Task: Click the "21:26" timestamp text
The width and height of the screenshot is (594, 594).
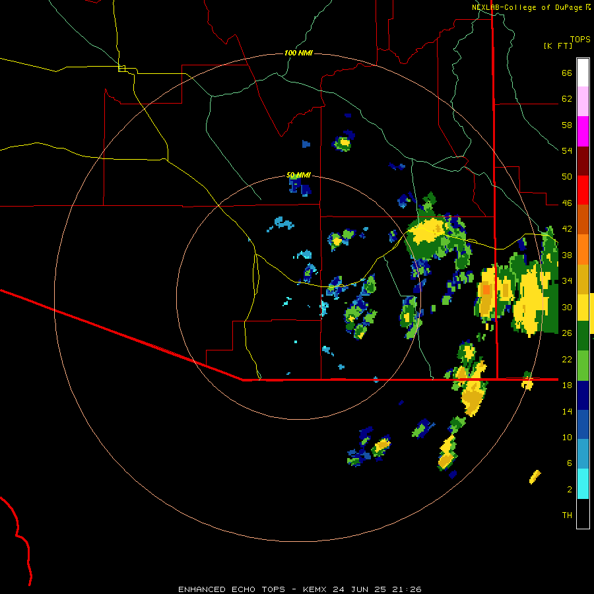Action: [407, 589]
